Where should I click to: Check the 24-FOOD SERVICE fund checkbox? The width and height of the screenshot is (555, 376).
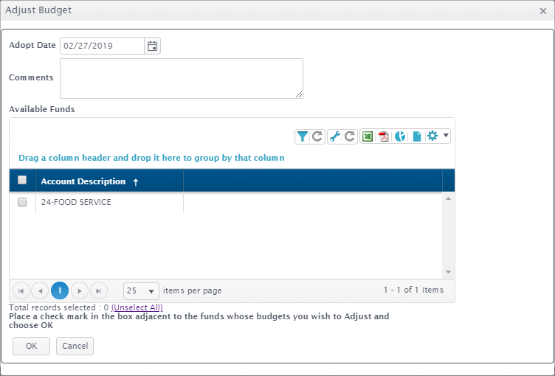pyautogui.click(x=22, y=202)
